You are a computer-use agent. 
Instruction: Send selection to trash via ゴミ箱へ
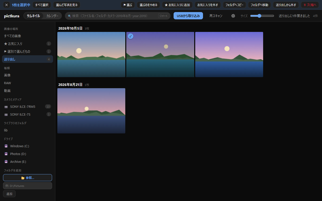coord(310,5)
